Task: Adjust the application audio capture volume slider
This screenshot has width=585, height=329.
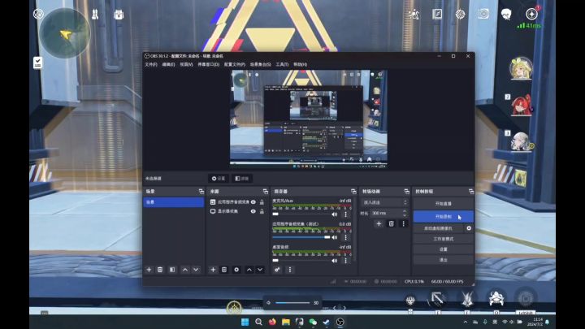Action: (301, 237)
